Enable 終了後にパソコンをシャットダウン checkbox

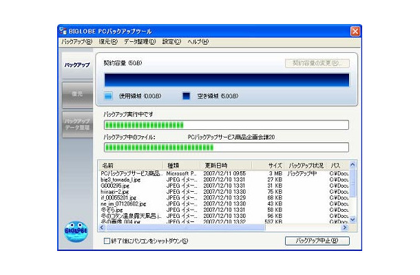click(107, 241)
